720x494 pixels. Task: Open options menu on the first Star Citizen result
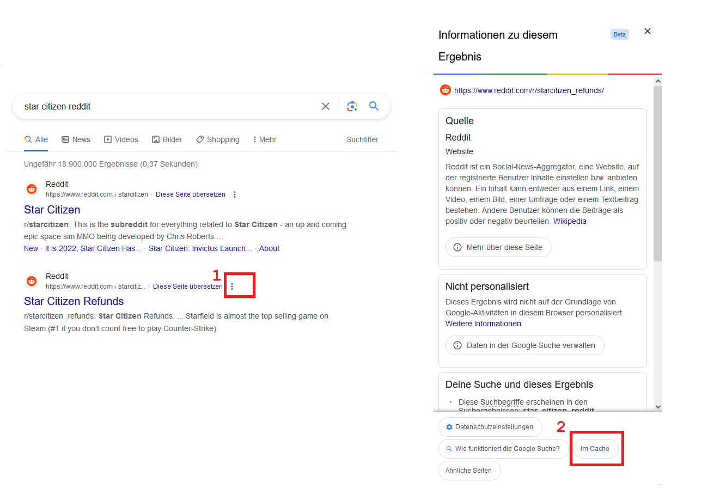(234, 194)
